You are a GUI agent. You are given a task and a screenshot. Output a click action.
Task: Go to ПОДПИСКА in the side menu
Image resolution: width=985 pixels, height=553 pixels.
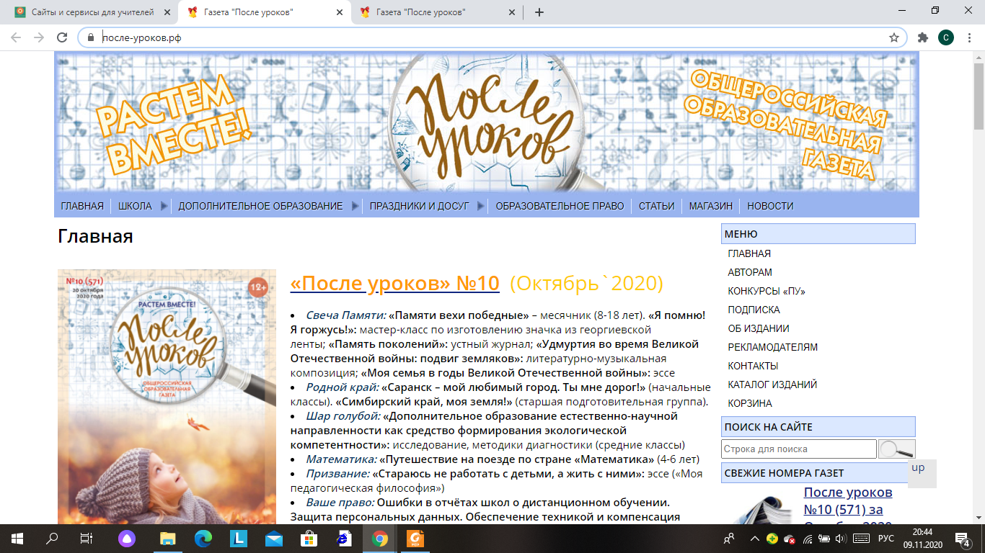point(754,310)
